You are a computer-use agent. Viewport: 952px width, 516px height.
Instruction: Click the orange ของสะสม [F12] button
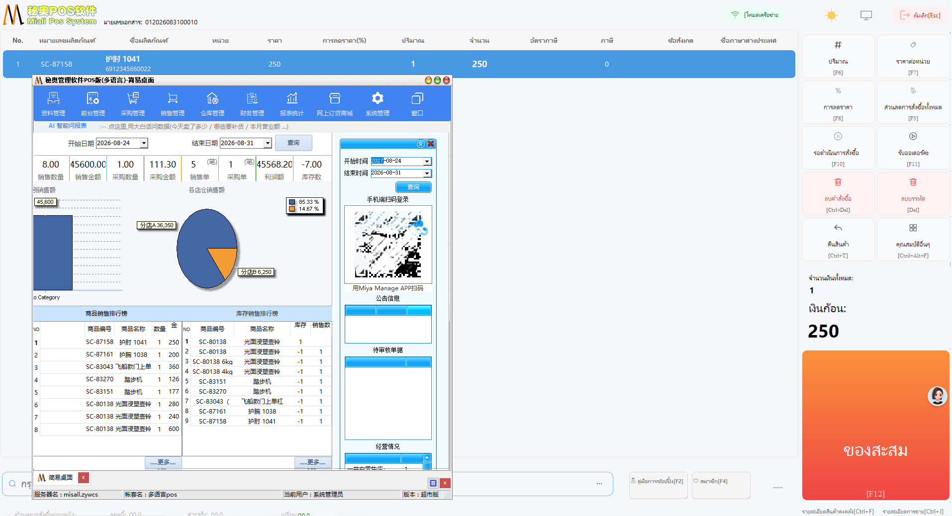point(875,425)
